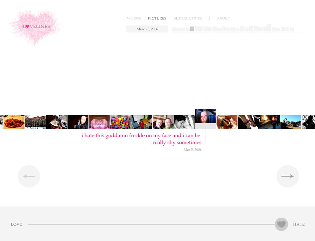Select the tallest bar in the timeline histogram
The width and height of the screenshot is (315, 241).
[269, 28]
